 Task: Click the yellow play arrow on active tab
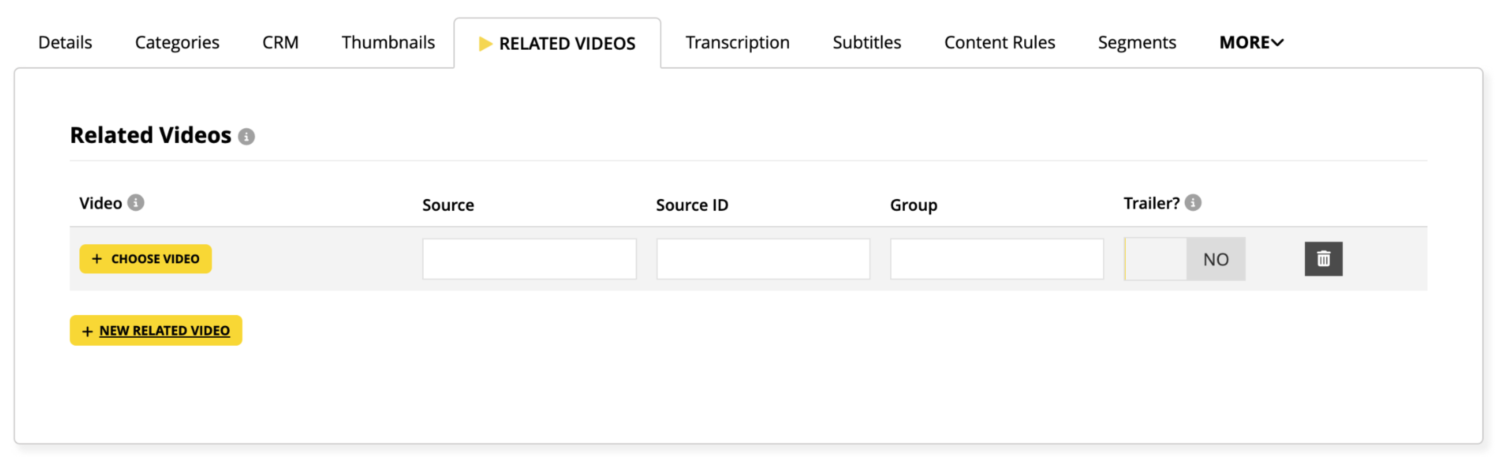[485, 44]
